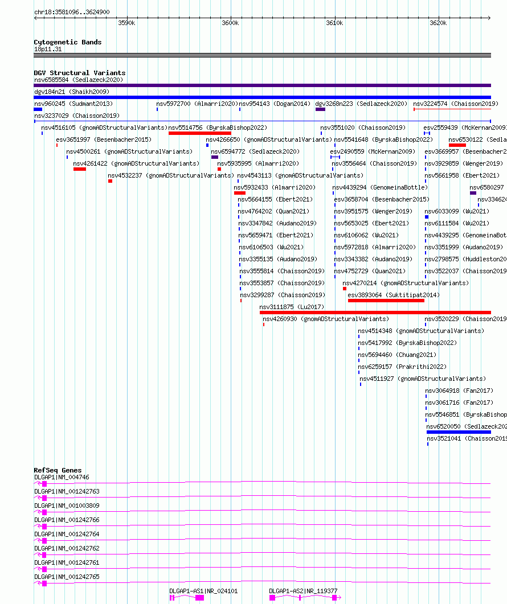Image resolution: width=507 pixels, height=604 pixels.
Task: Open DLGAP1|NM_004746 transcript
Action: tap(62, 477)
